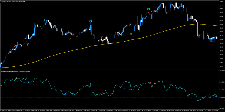Select the orange up arrow near 21 Aug
This screenshot has width=225, height=112.
pyautogui.click(x=28, y=44)
